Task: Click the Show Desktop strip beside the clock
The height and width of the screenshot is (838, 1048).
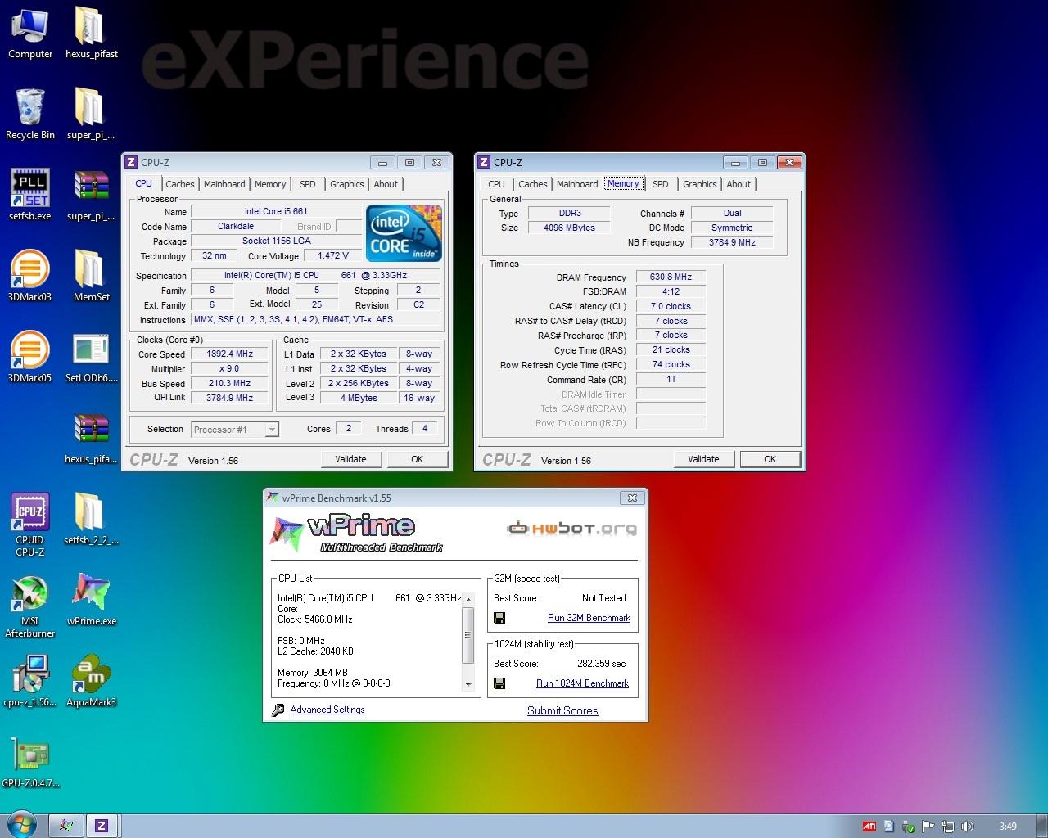Action: click(x=1041, y=826)
